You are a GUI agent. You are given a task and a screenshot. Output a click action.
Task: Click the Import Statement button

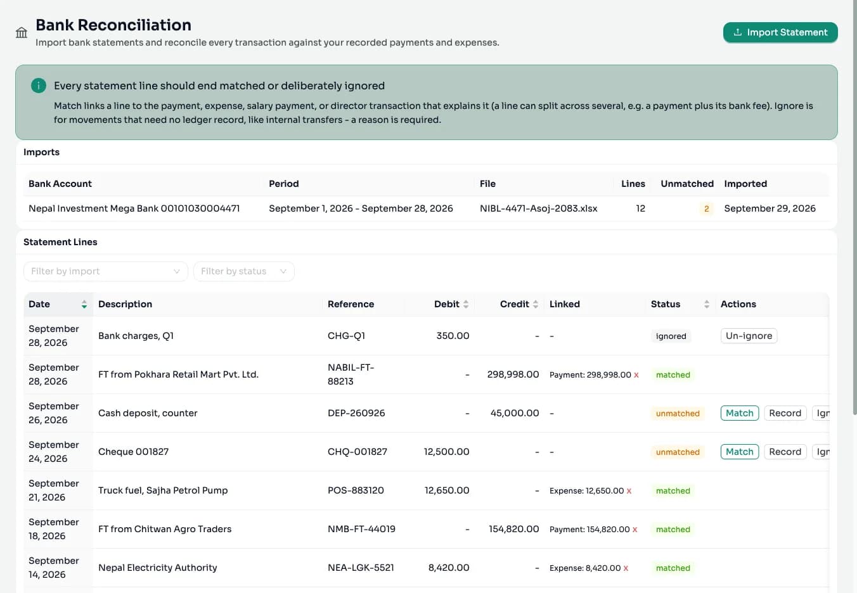click(x=780, y=32)
